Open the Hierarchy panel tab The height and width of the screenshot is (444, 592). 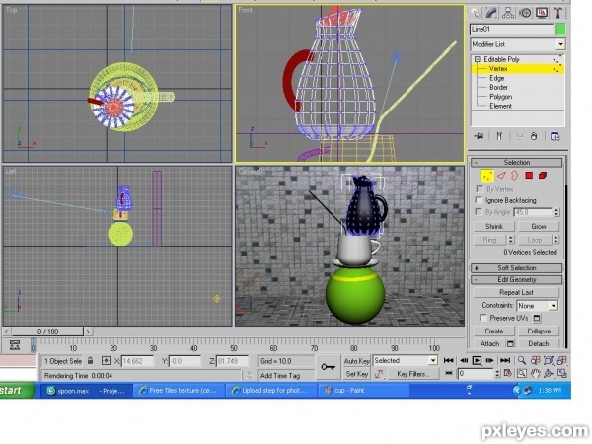click(508, 13)
